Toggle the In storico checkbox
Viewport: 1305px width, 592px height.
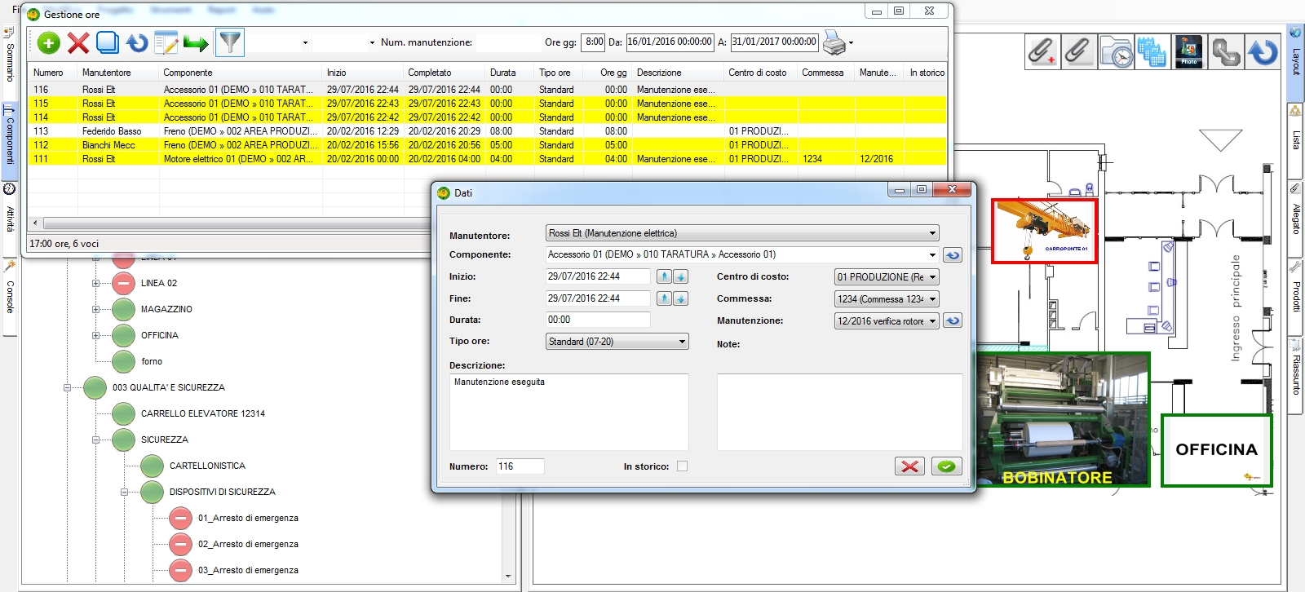click(x=682, y=466)
